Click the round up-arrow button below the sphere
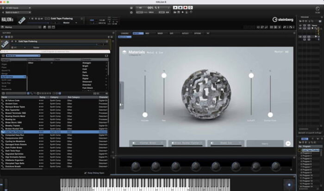This screenshot has width=324, height=191. pos(288,144)
